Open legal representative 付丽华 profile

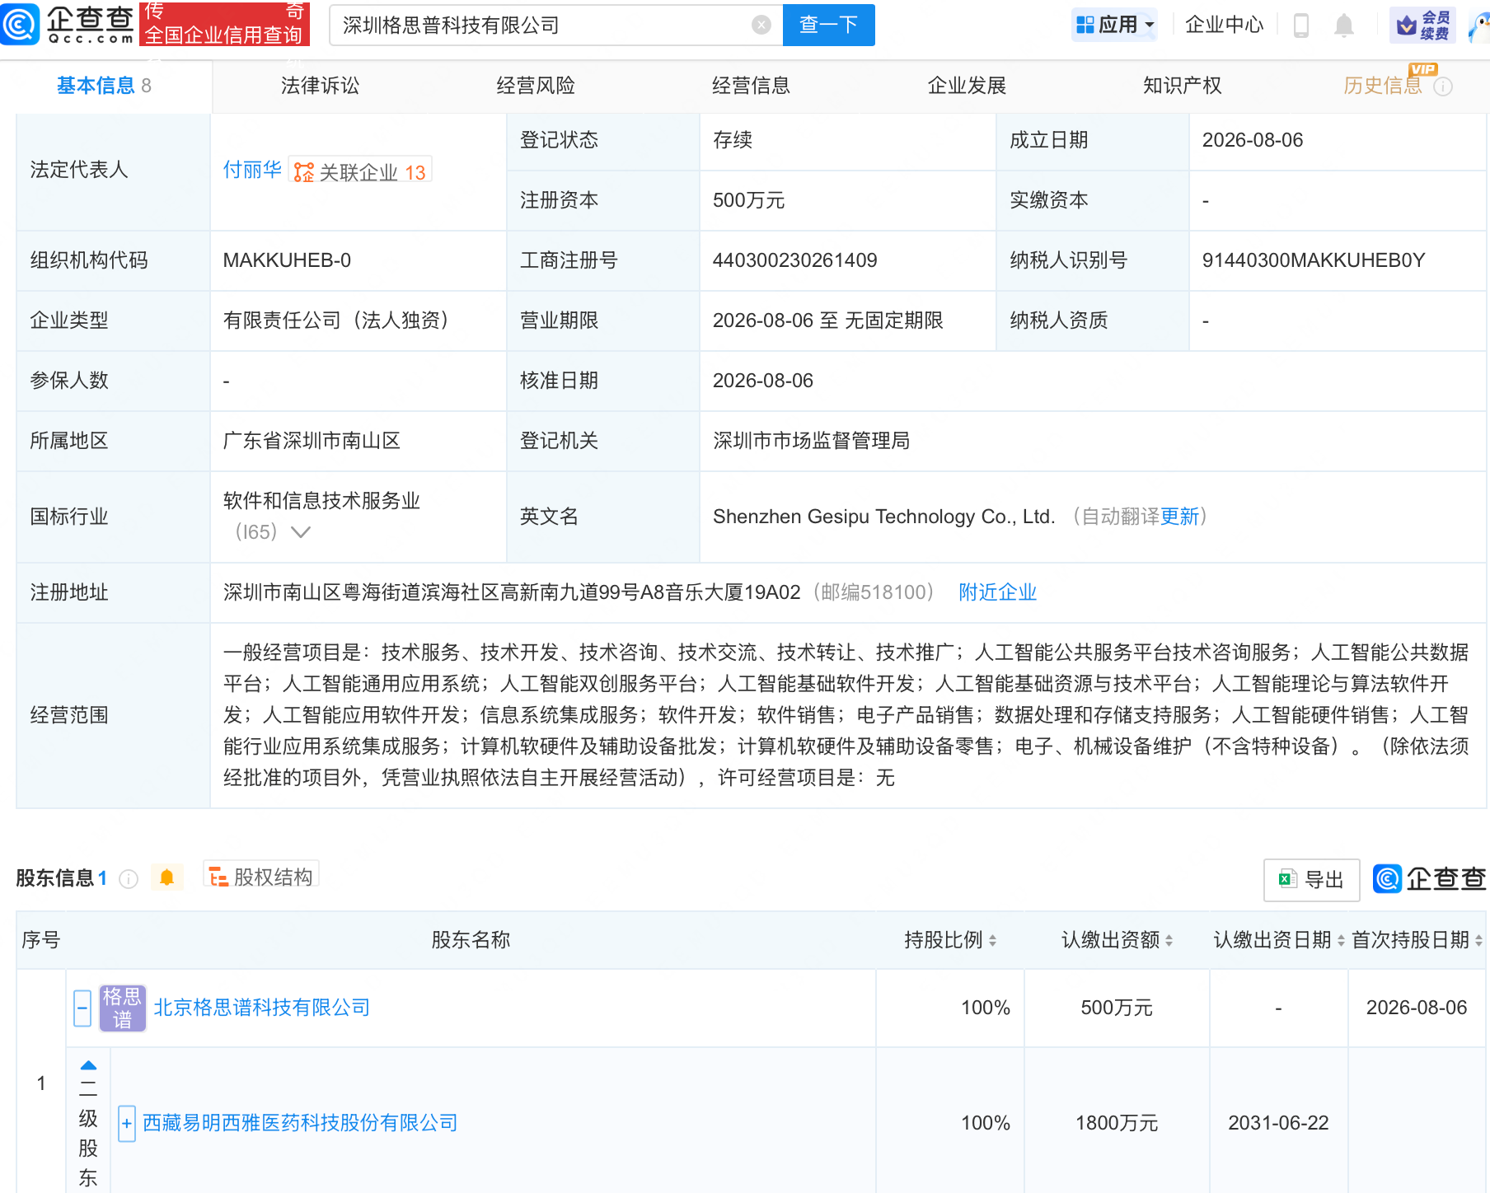(x=252, y=170)
